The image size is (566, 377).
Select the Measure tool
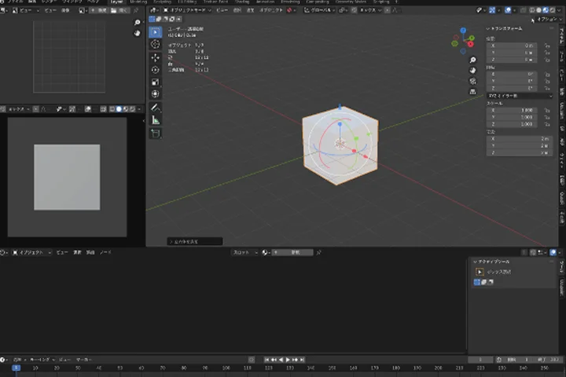[155, 120]
